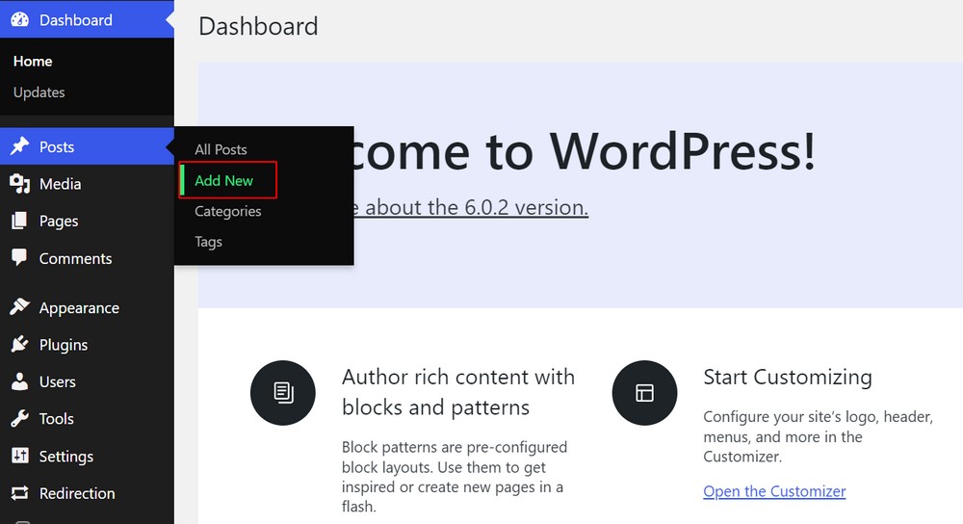Click the Appearance paintbrush icon
963x524 pixels.
click(x=19, y=307)
